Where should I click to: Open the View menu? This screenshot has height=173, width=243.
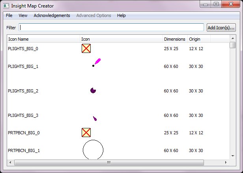pos(23,15)
